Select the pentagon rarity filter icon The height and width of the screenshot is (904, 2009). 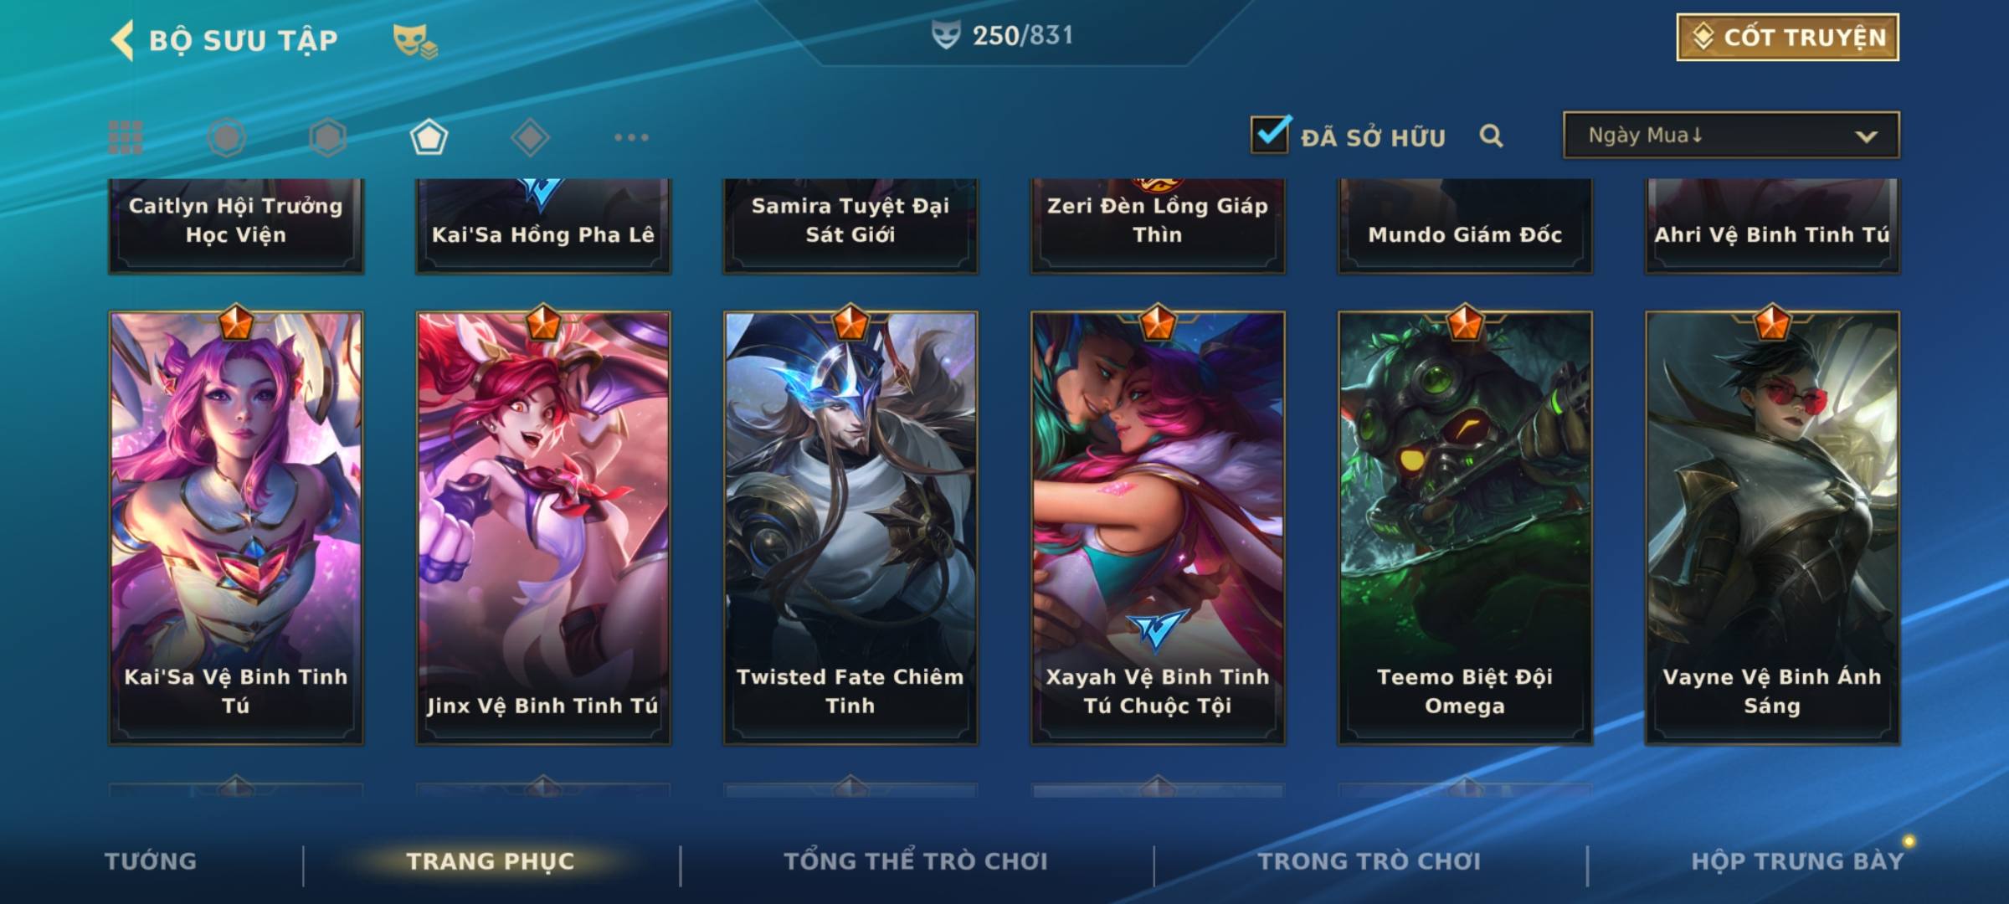point(429,137)
